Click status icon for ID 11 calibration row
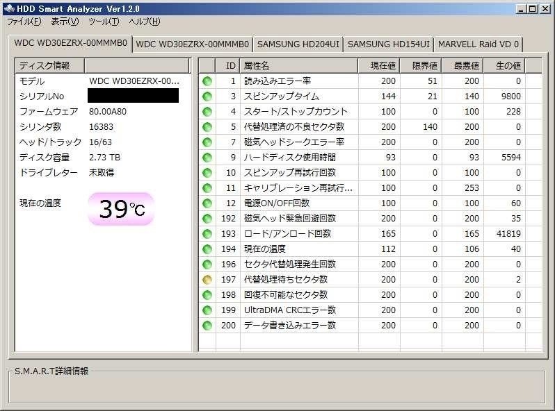 207,188
